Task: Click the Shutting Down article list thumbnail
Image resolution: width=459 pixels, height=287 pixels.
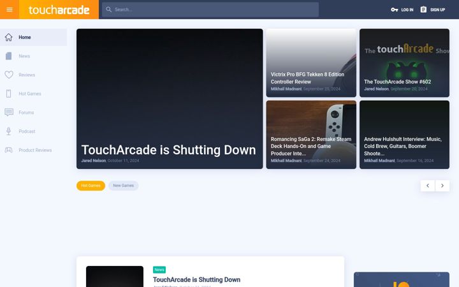Action: point(115,276)
